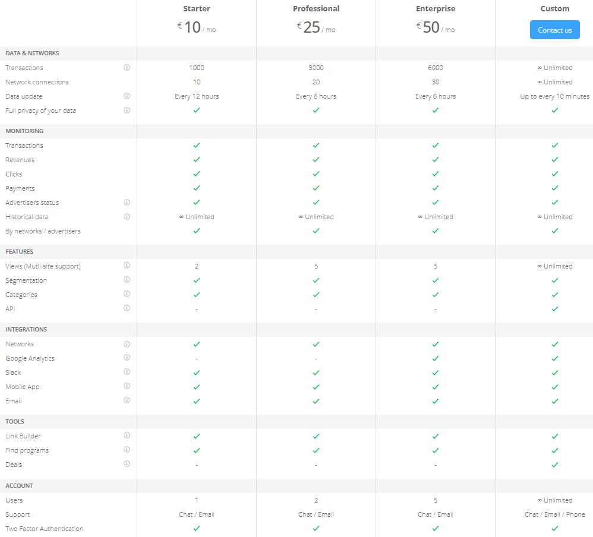Viewport: 593px width, 537px height.
Task: Select the Starter plan heading
Action: pyautogui.click(x=197, y=9)
